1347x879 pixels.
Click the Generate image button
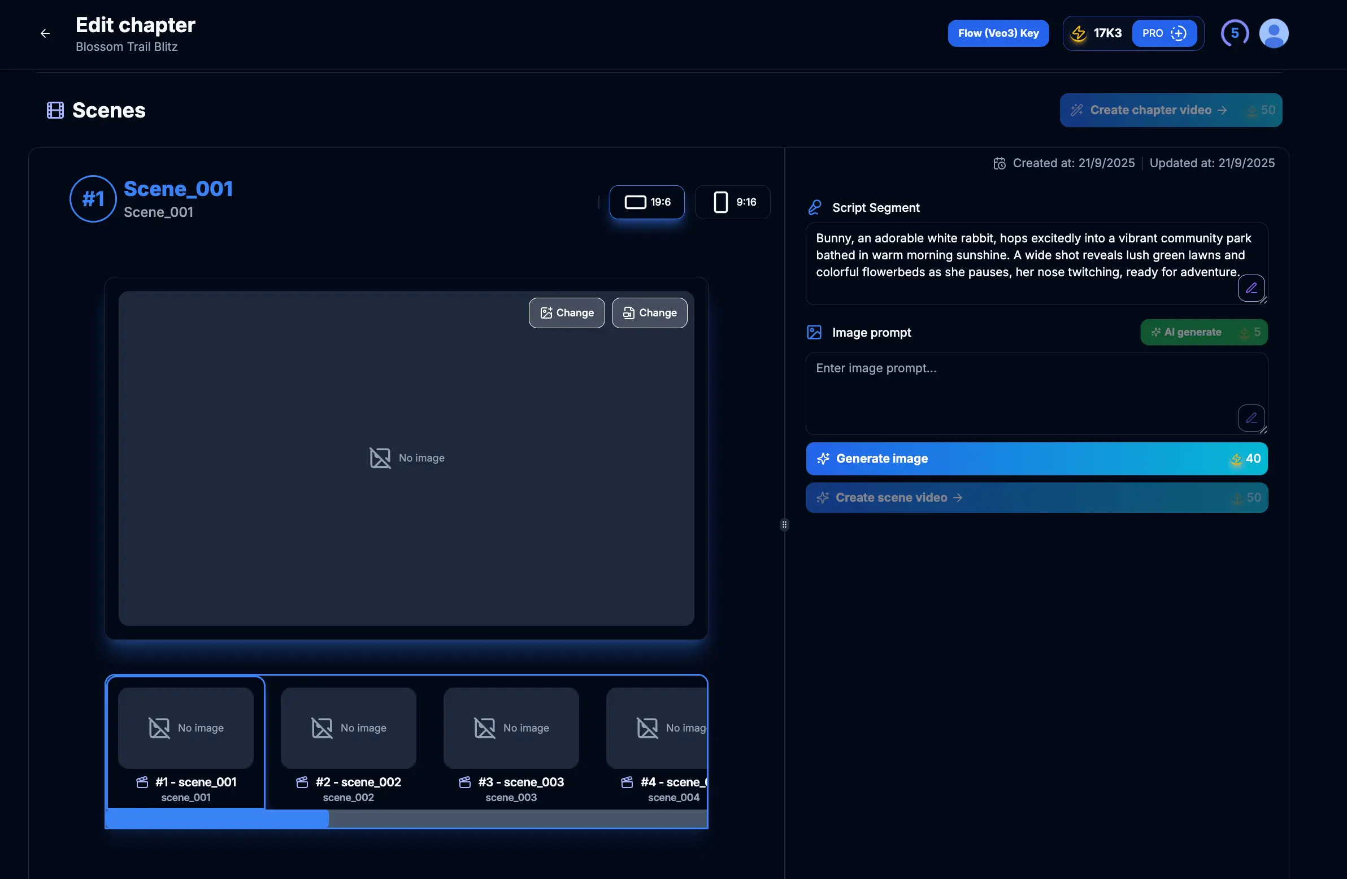(1036, 459)
